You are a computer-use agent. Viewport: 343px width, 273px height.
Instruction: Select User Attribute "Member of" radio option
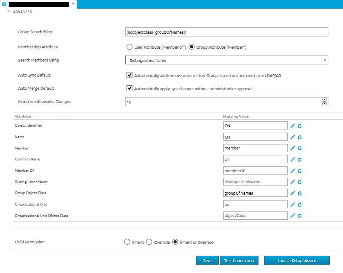click(x=129, y=47)
